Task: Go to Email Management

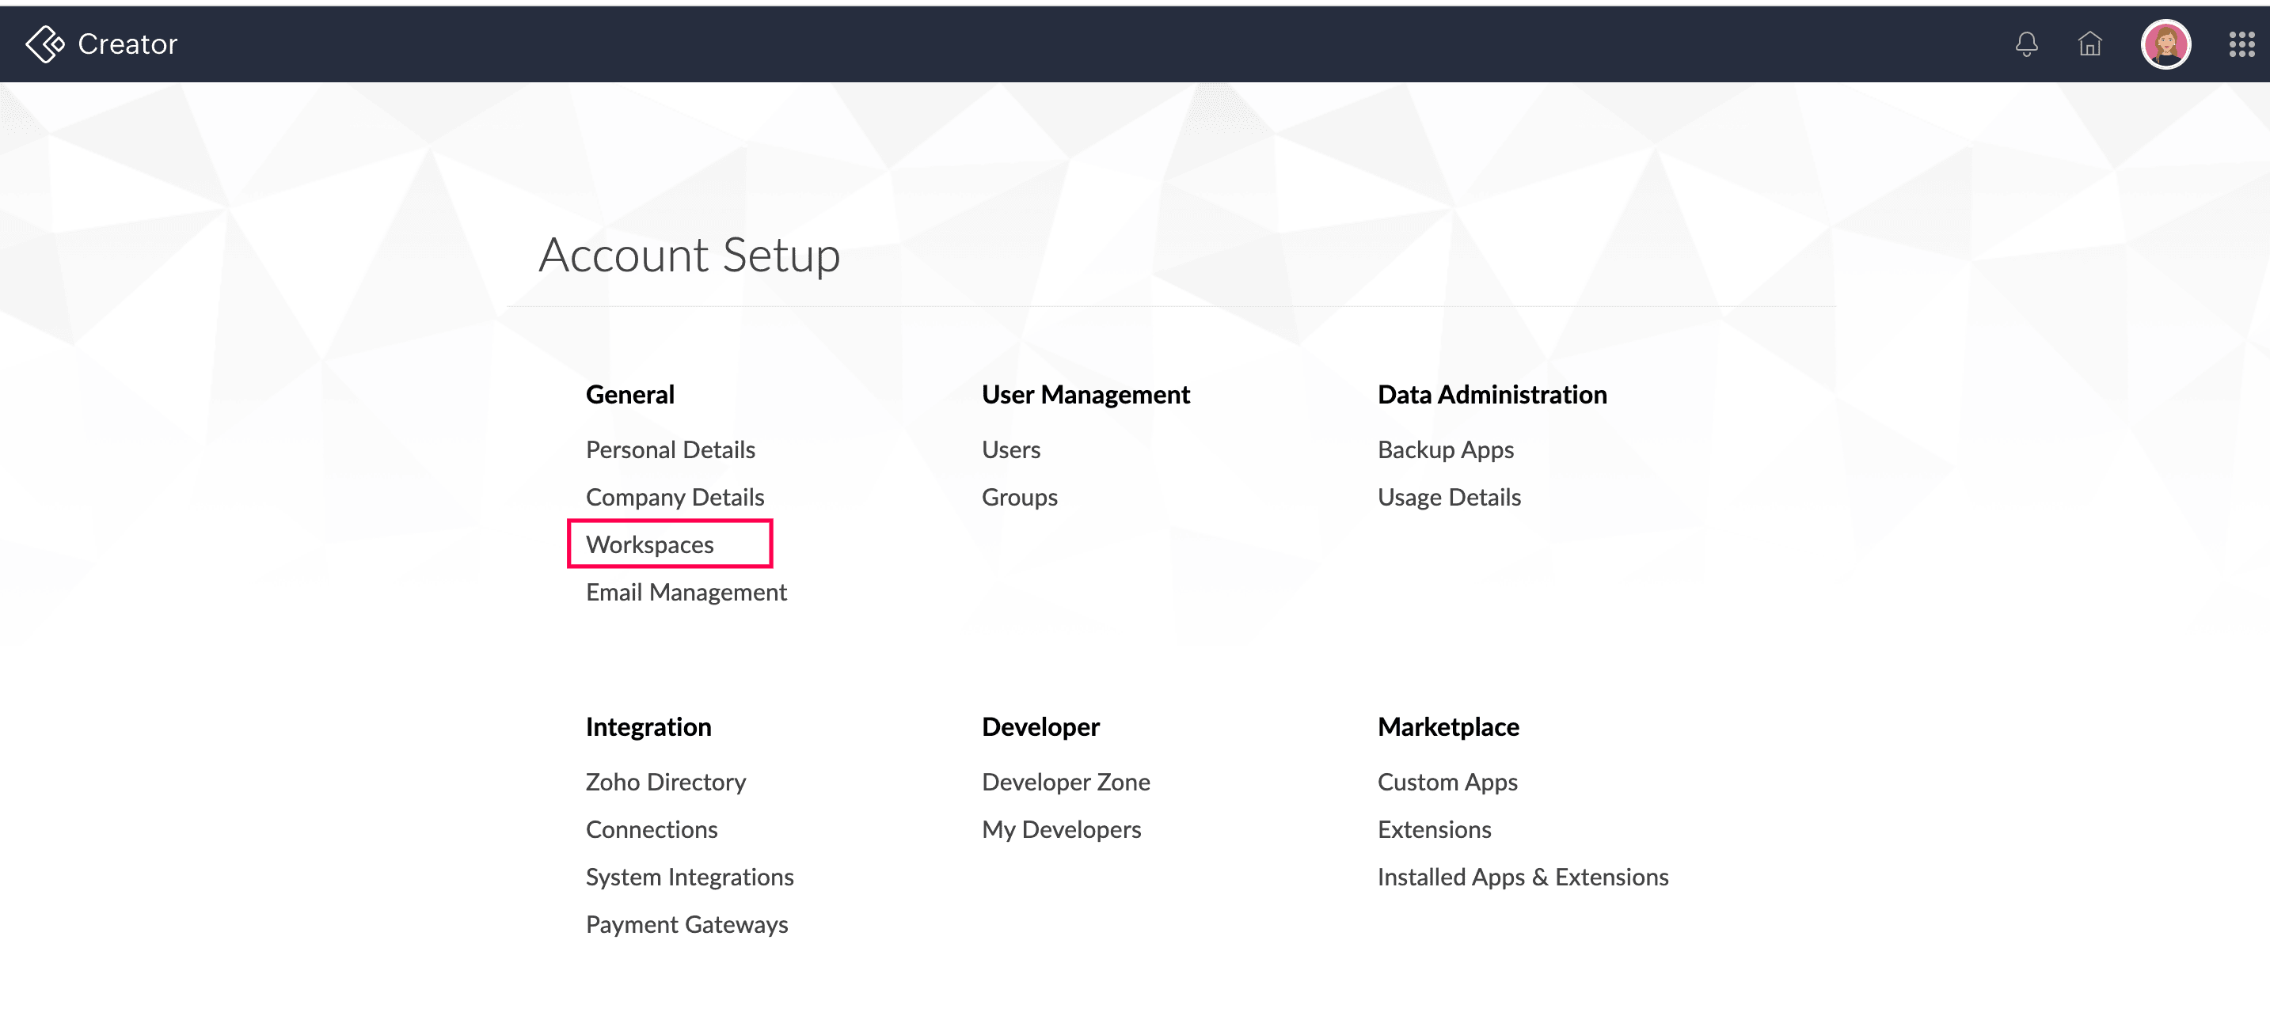Action: pyautogui.click(x=686, y=592)
